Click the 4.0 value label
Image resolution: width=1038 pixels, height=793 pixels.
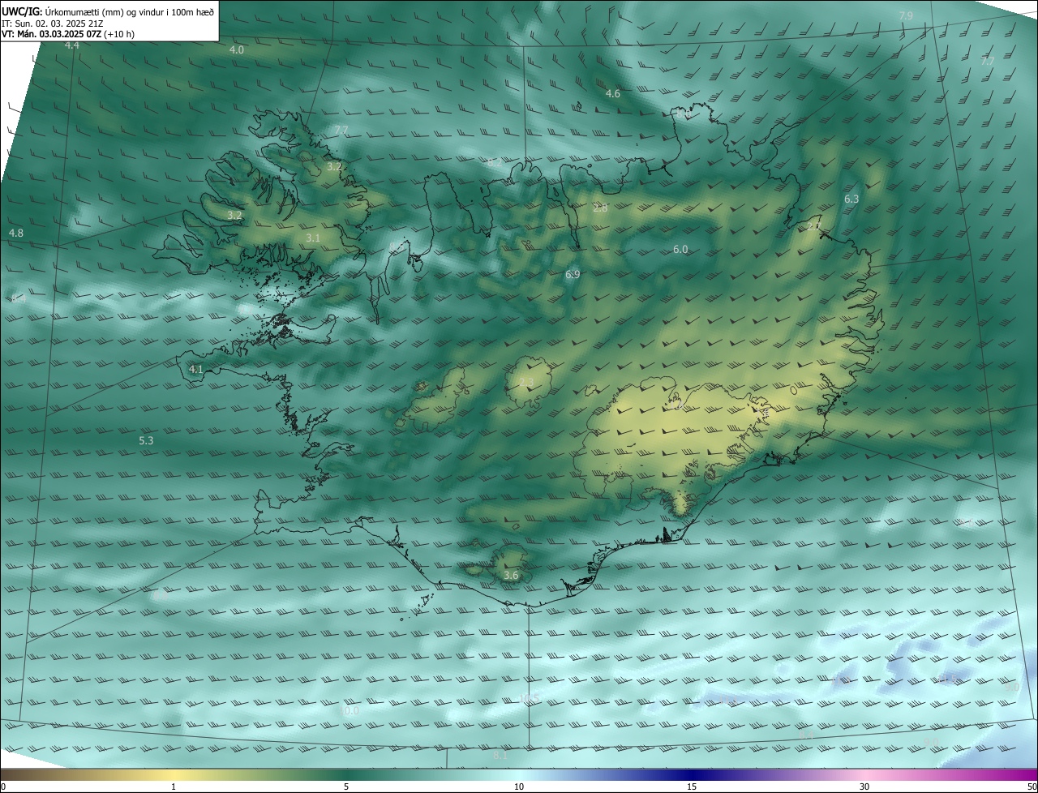tap(237, 49)
